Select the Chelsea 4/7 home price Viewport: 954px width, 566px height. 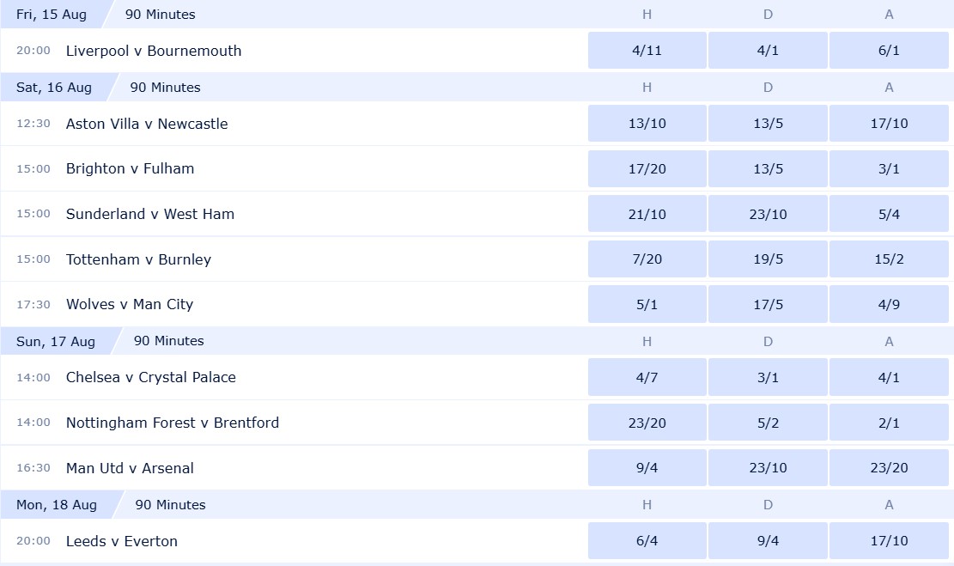click(x=647, y=377)
